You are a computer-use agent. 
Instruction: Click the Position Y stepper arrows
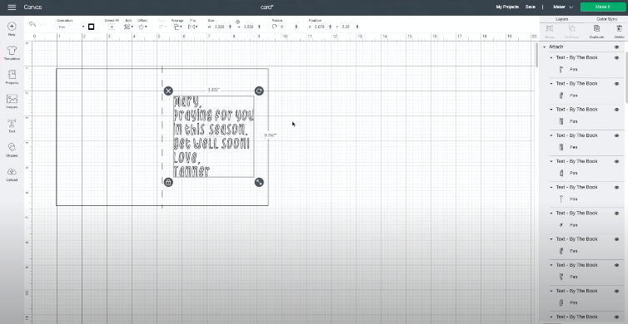click(x=357, y=27)
